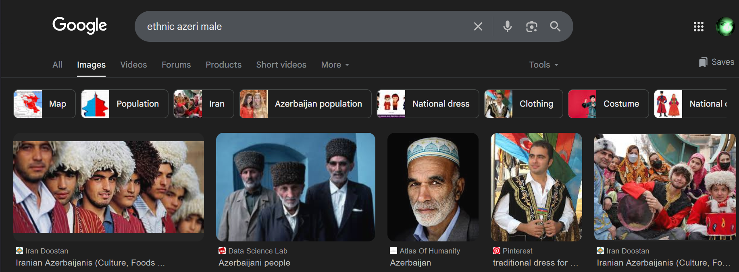Open the Saves bookmark collection

coord(716,62)
